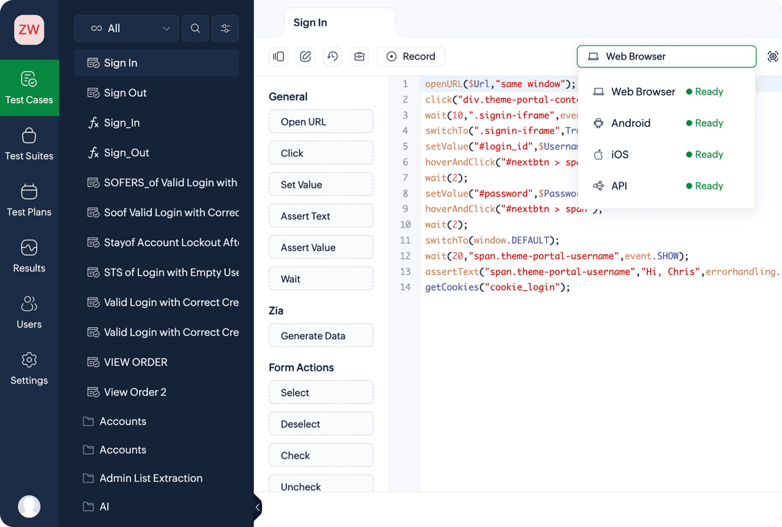
Task: Open STS of Login with Empty test
Action: pos(156,273)
